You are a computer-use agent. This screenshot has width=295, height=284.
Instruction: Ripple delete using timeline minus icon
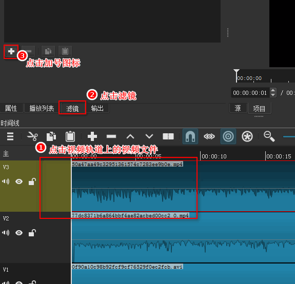tap(111, 136)
